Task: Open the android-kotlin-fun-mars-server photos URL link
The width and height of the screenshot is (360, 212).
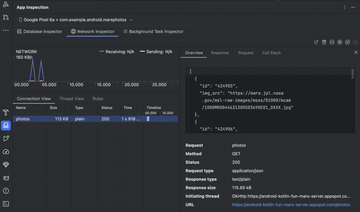Action: pos(291,205)
